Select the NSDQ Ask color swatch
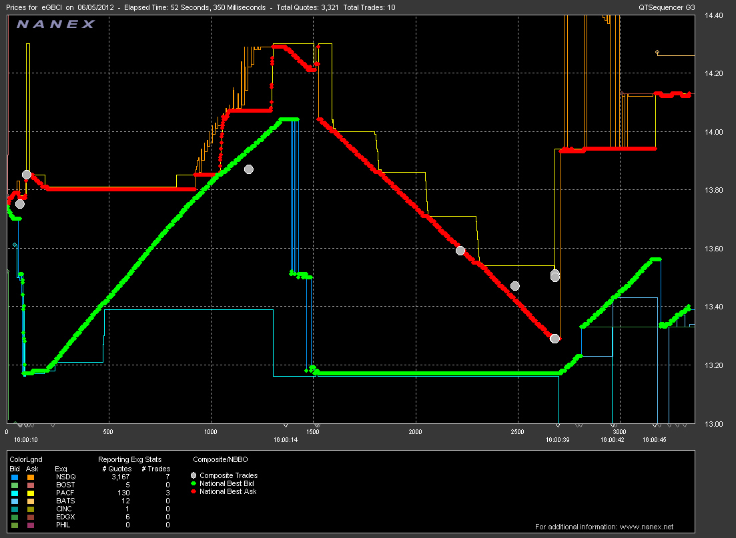736x538 pixels. 31,477
